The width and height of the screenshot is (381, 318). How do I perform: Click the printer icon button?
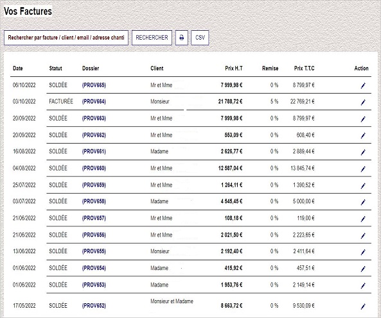coord(182,38)
